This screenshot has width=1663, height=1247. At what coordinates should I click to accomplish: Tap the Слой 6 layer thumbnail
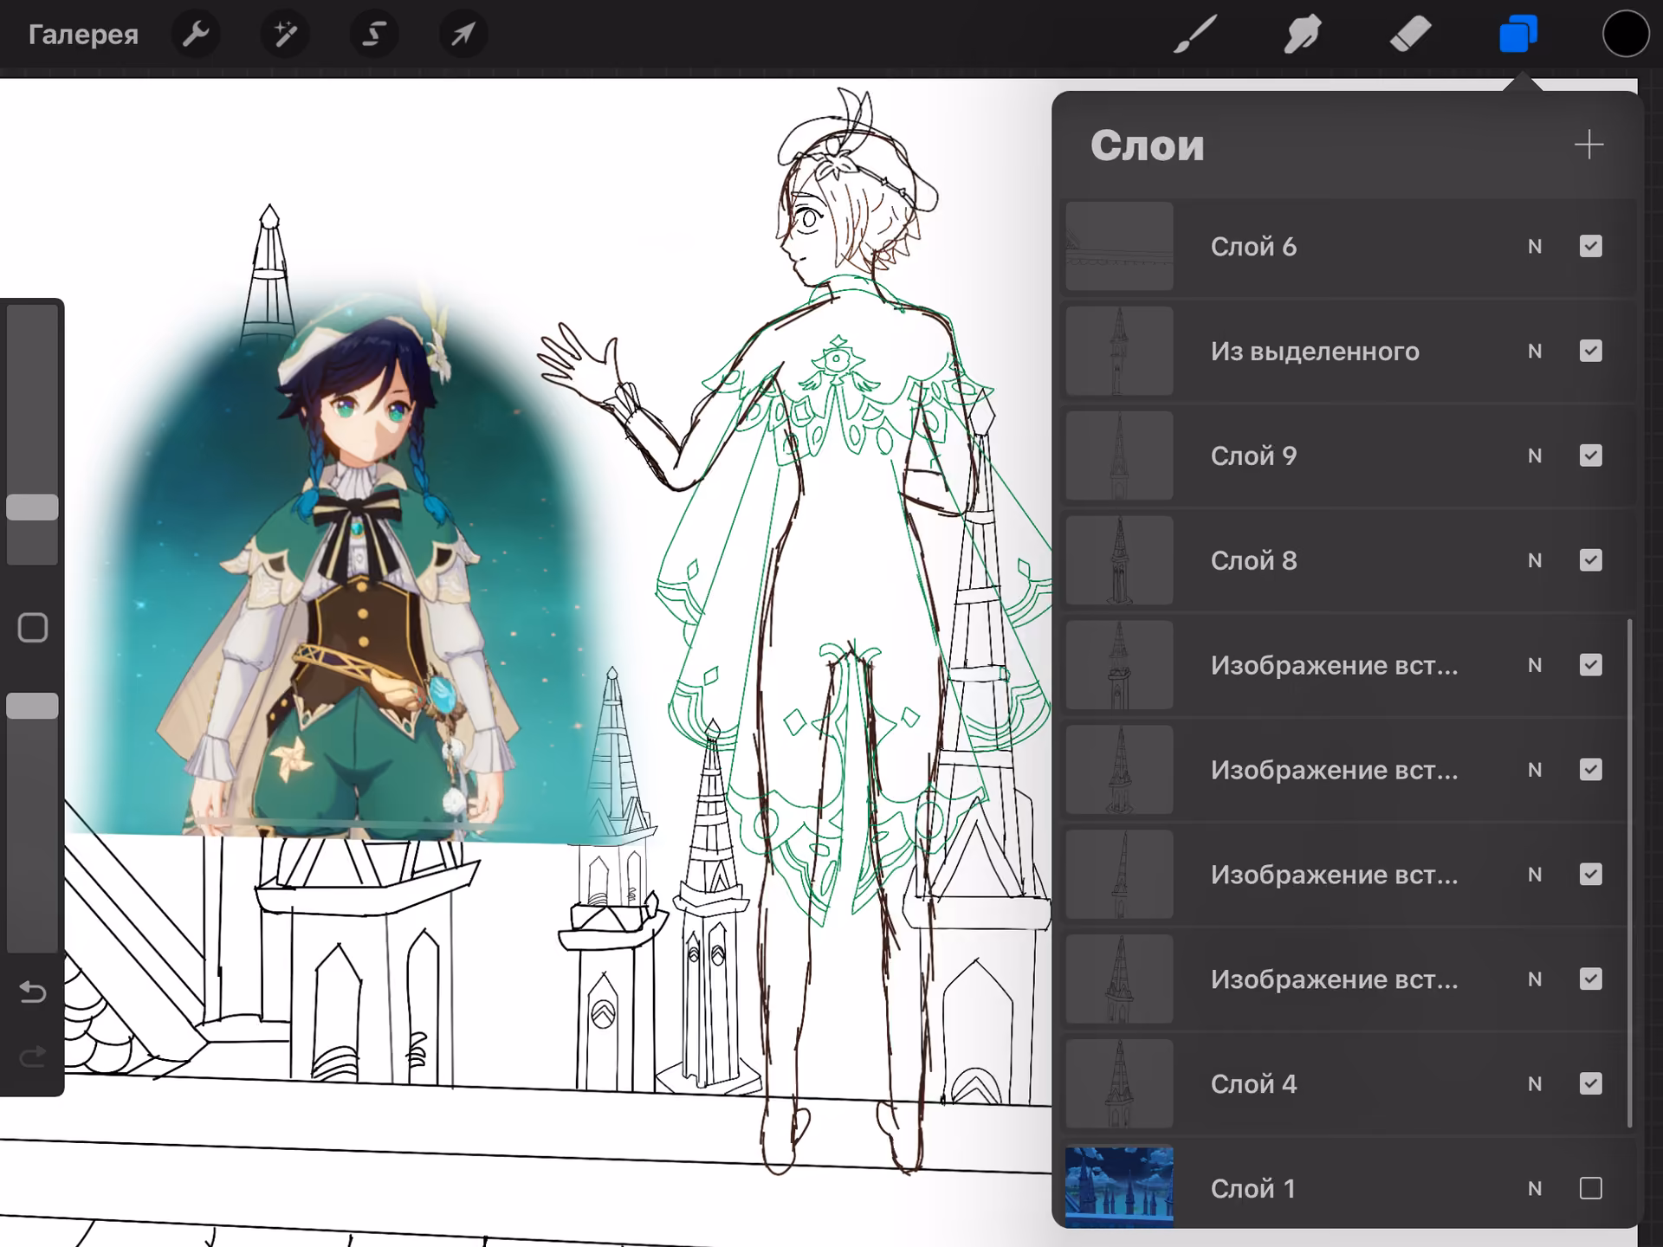[1119, 247]
